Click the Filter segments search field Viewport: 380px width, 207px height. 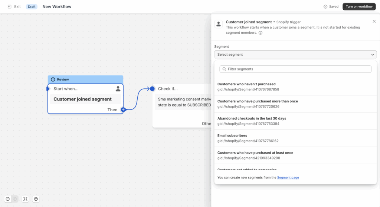(x=295, y=69)
